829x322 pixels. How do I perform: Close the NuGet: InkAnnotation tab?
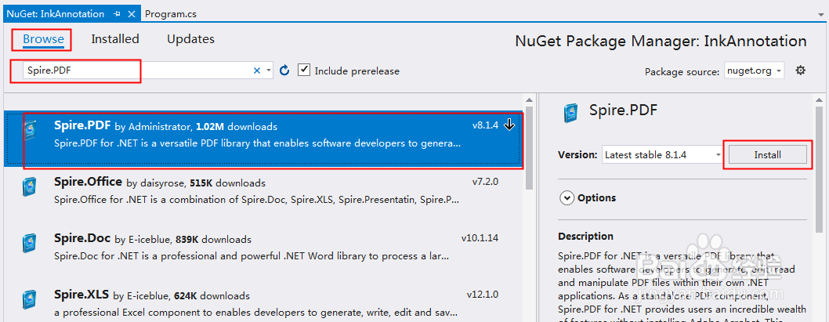132,14
